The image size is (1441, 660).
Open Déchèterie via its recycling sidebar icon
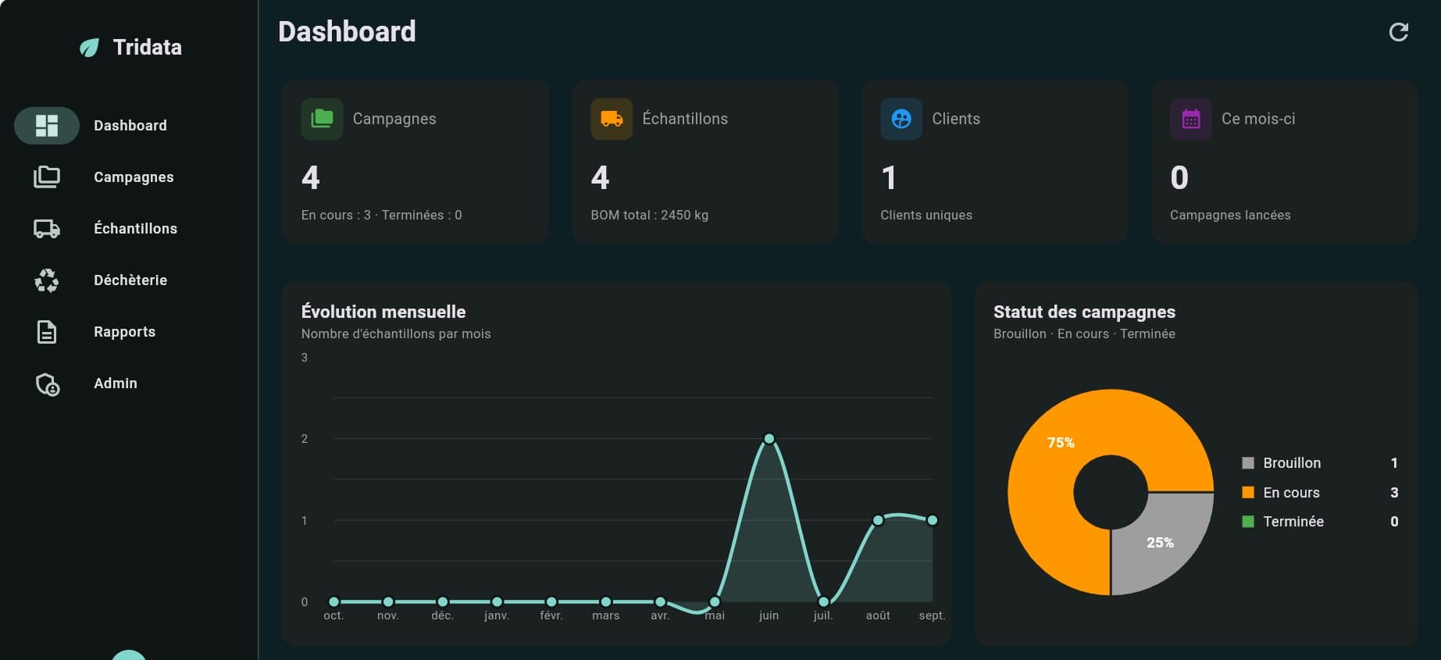point(47,280)
